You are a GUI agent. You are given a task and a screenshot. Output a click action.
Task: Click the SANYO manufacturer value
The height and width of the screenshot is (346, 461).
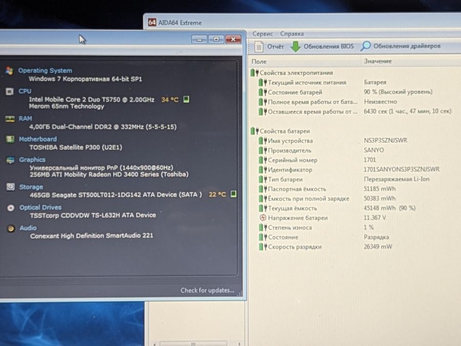(x=374, y=150)
